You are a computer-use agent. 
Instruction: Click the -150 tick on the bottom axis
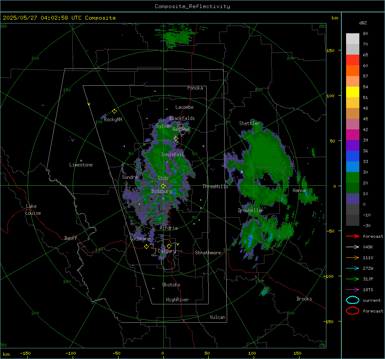pyautogui.click(x=25, y=353)
